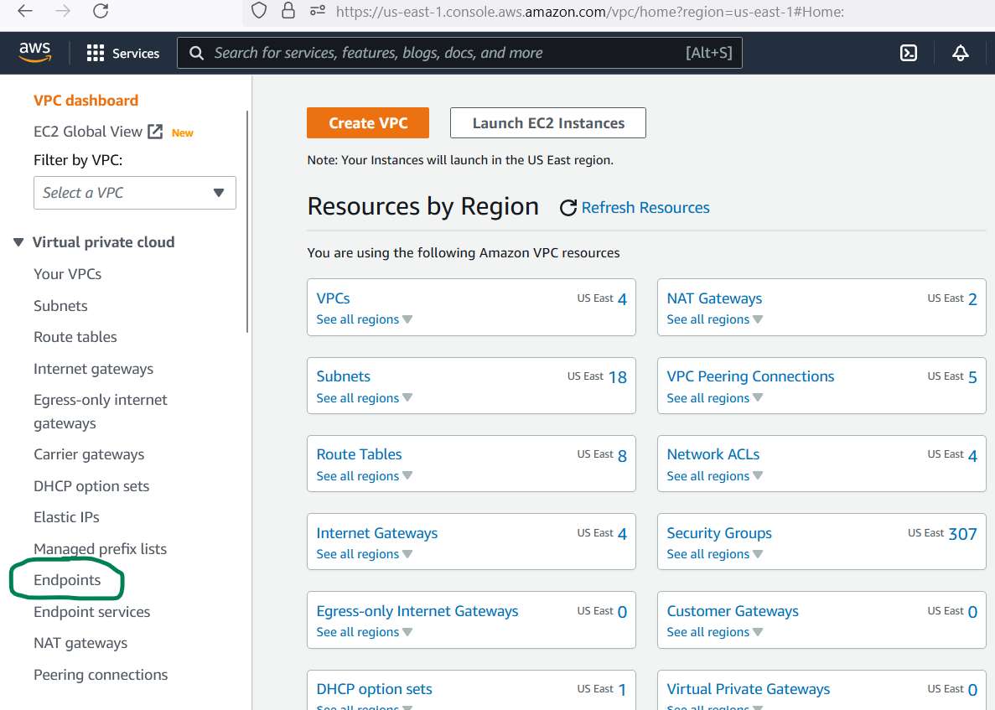Viewport: 995px width, 710px height.
Task: Go to Elastic IPs in sidebar
Action: tap(66, 517)
